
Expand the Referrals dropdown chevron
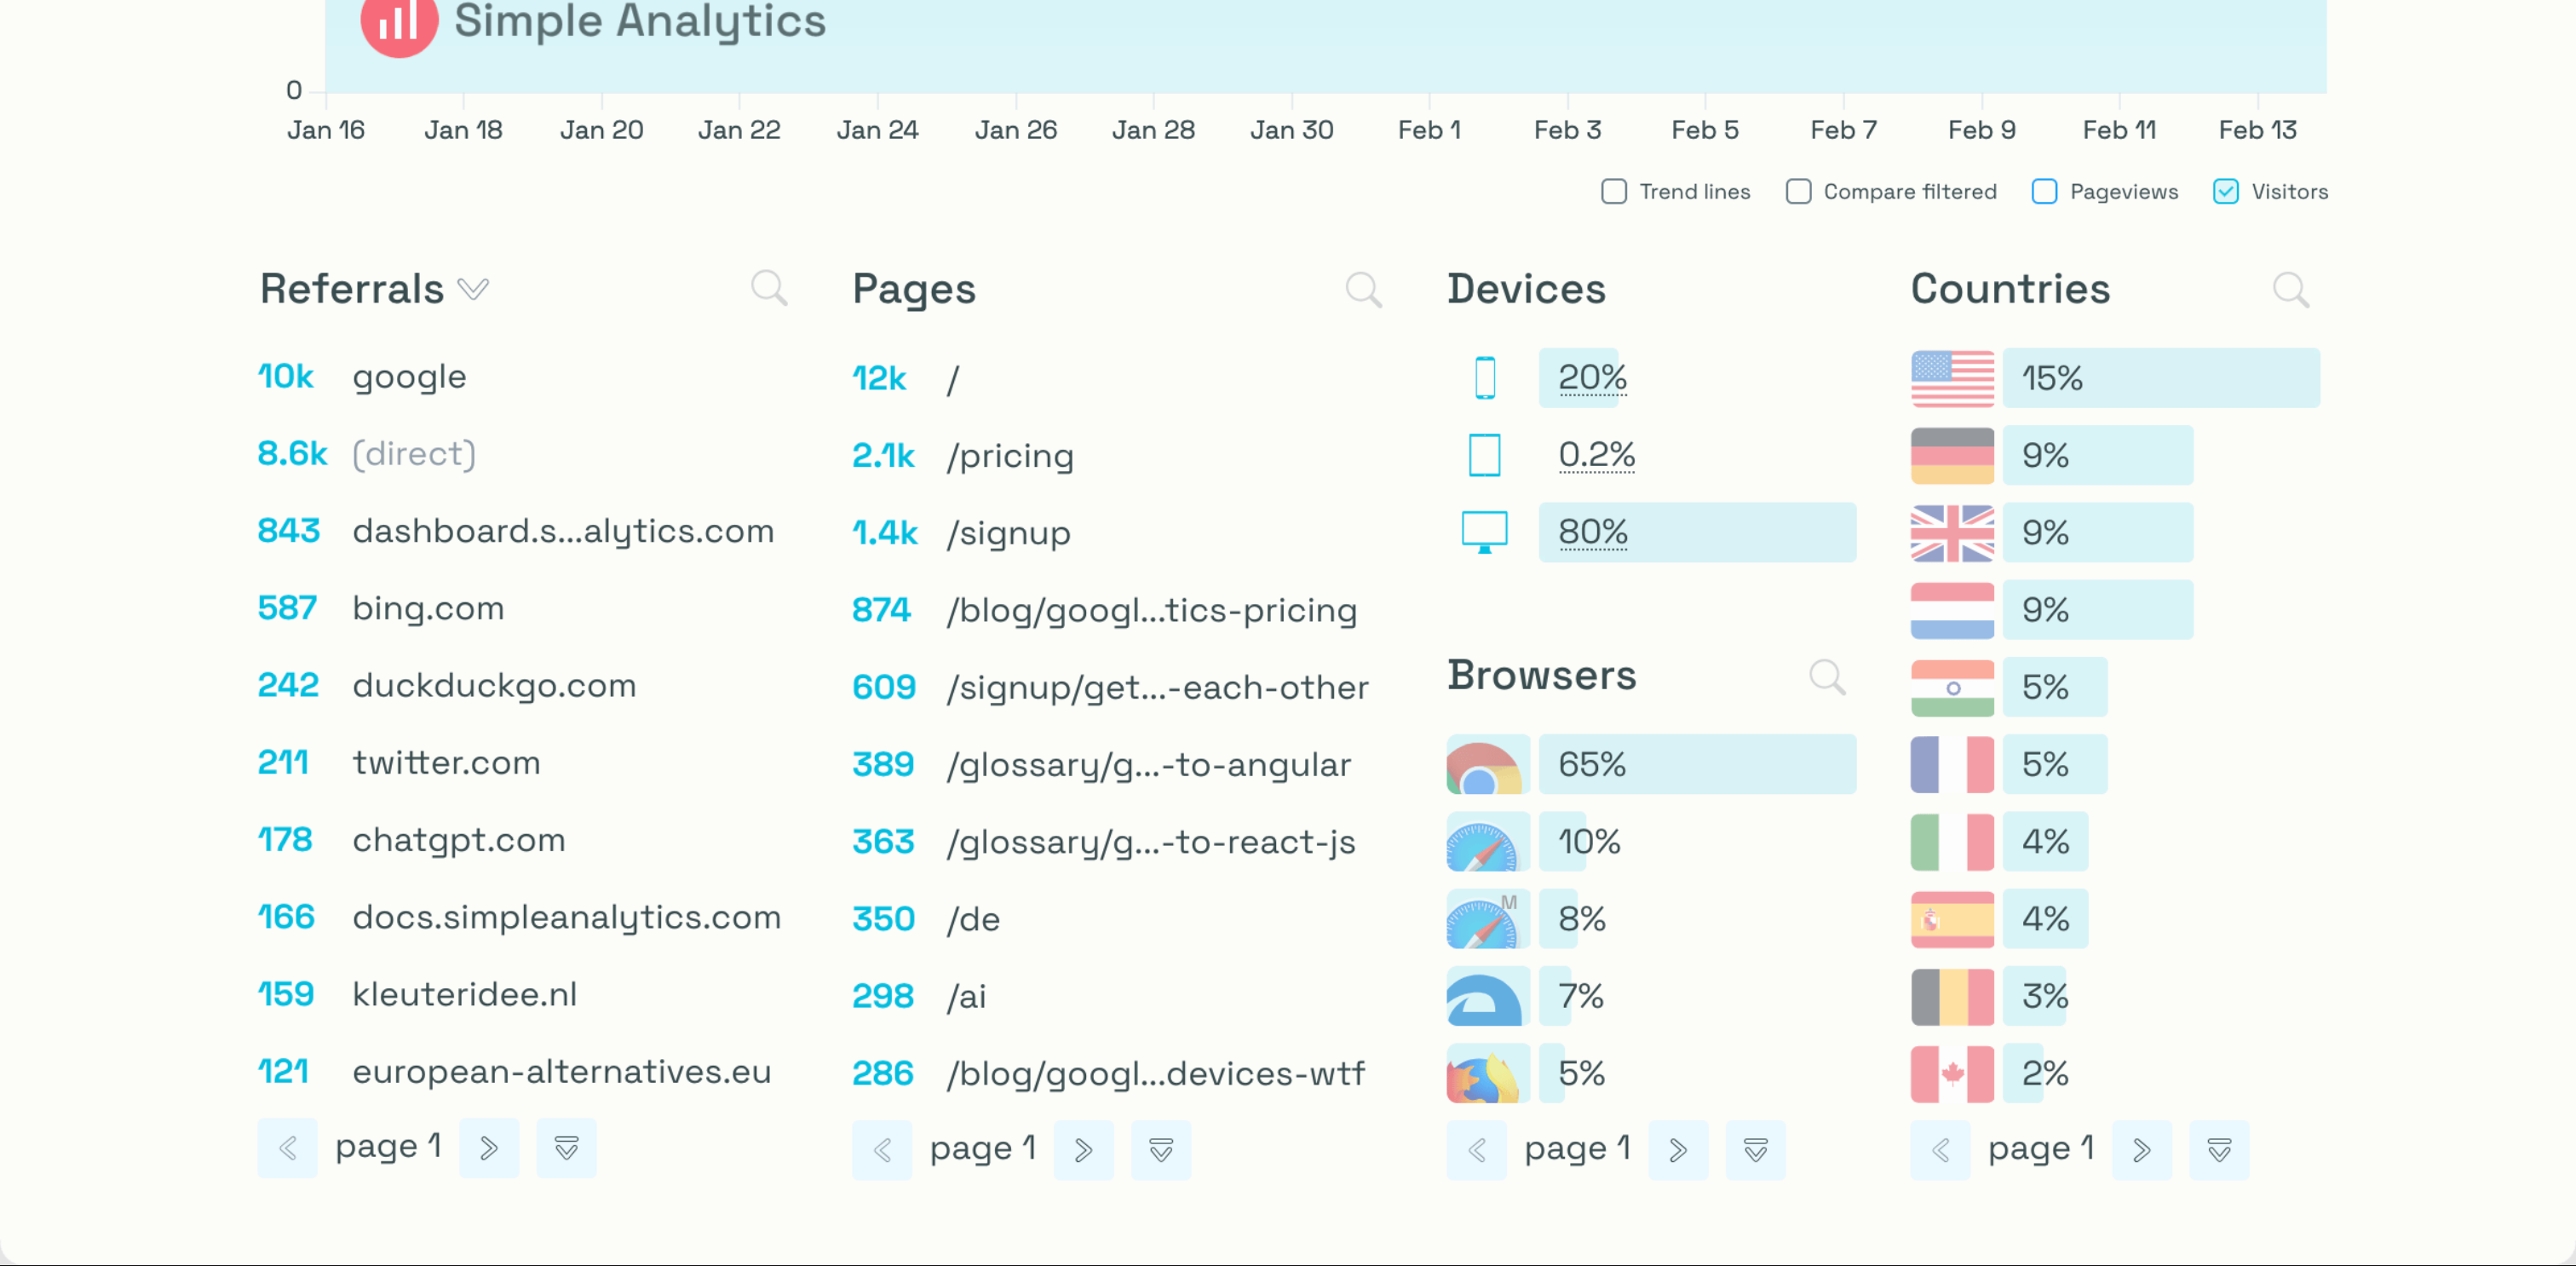click(x=473, y=289)
